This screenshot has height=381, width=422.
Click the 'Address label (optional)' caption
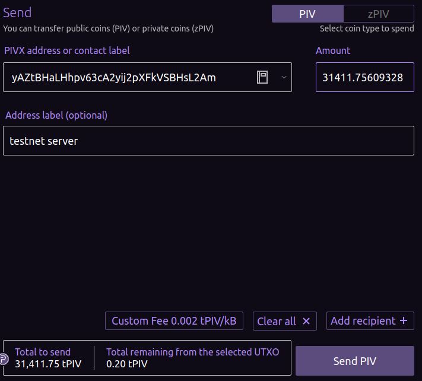pos(56,115)
